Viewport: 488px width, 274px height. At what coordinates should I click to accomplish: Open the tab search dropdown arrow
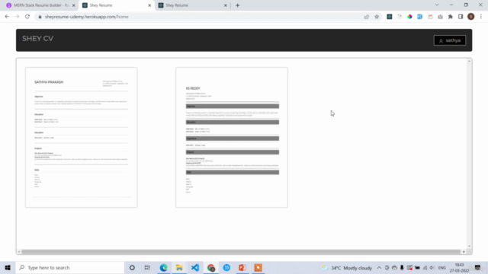click(437, 5)
